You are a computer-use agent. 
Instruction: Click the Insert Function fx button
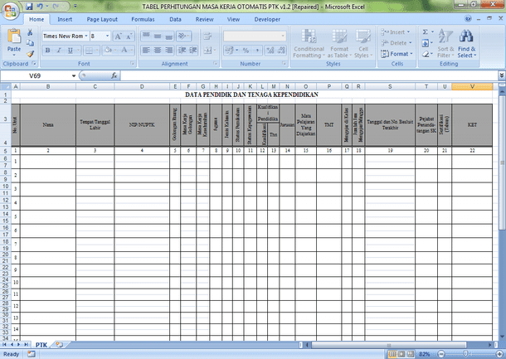tap(114, 75)
